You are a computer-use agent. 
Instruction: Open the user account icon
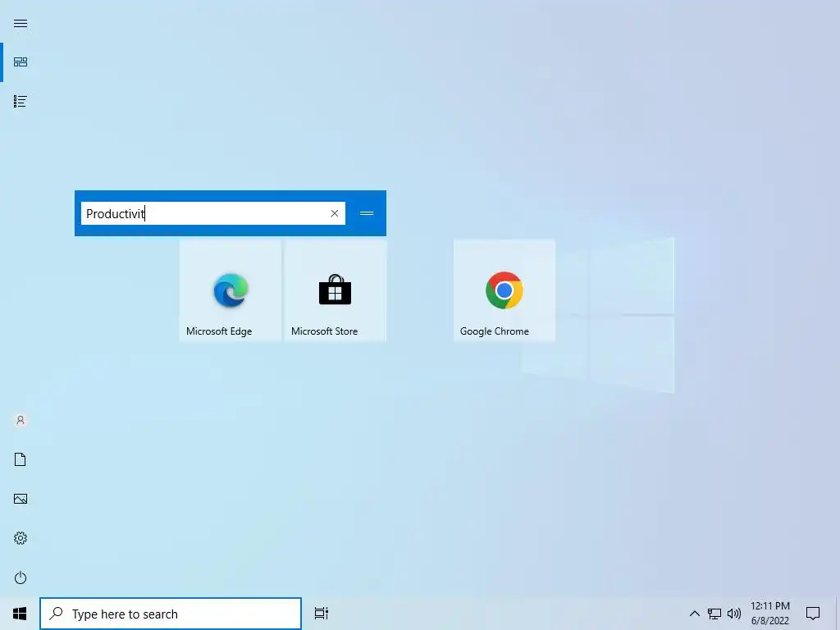pos(21,420)
